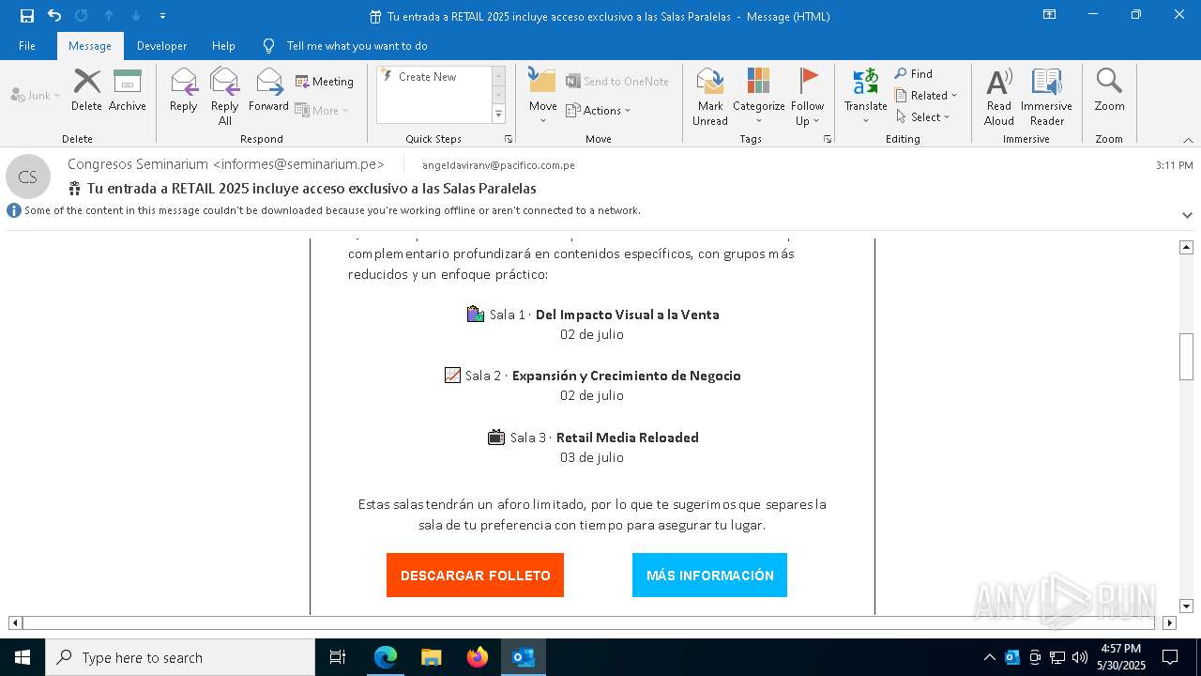
Task: Open the Quick Steps dialog launcher
Action: pos(509,139)
